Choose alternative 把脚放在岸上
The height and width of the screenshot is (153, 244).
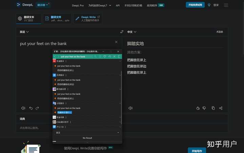tap(137, 60)
